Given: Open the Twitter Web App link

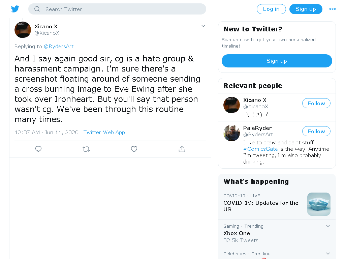Looking at the screenshot, I should click(104, 132).
